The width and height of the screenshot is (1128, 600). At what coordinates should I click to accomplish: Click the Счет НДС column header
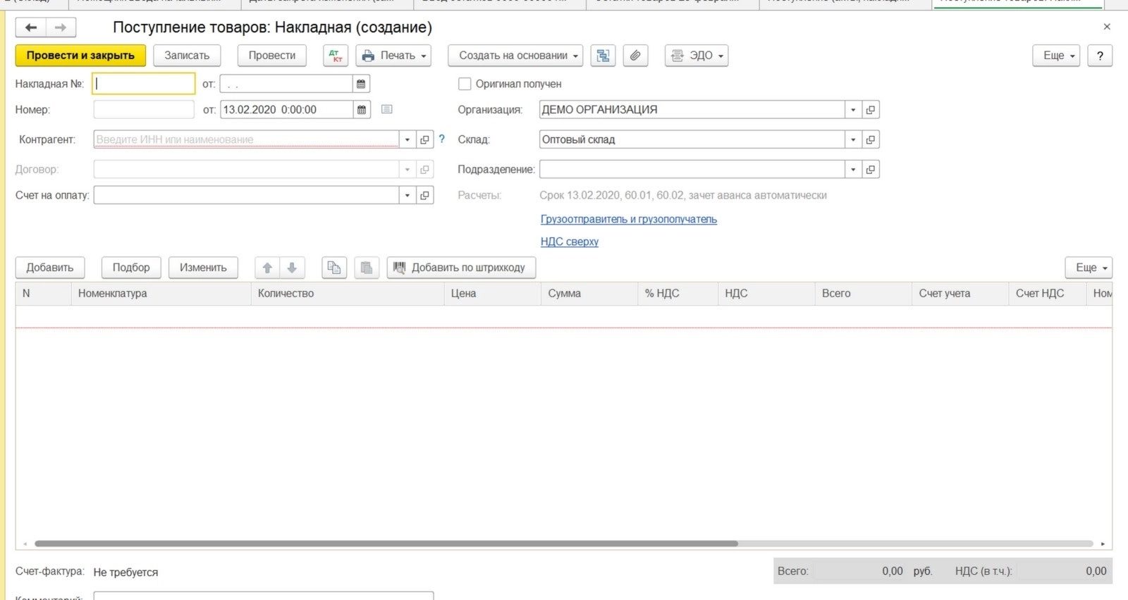pos(1048,294)
